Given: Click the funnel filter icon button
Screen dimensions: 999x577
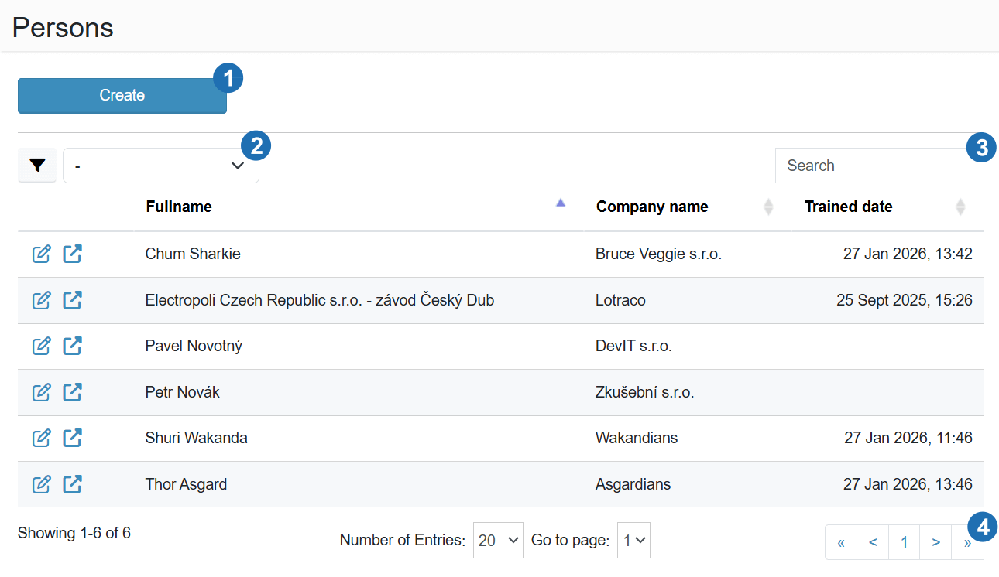Looking at the screenshot, I should point(37,166).
